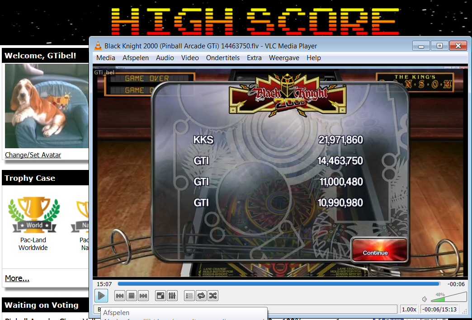The height and width of the screenshot is (320, 472).
Task: Open the Afspelen menu
Action: tap(136, 58)
